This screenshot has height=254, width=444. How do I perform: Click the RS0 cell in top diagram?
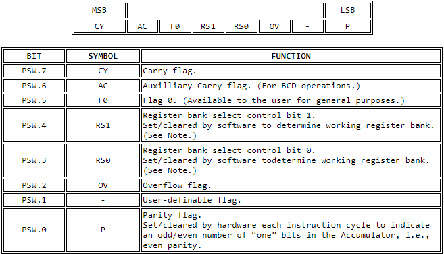(241, 26)
